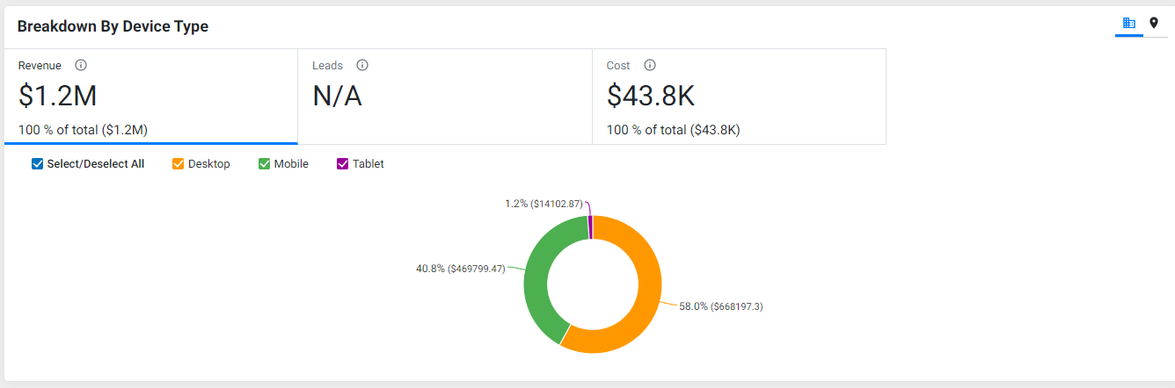Select the Leads metric tab
Screen dimensions: 1175x388
(x=445, y=97)
